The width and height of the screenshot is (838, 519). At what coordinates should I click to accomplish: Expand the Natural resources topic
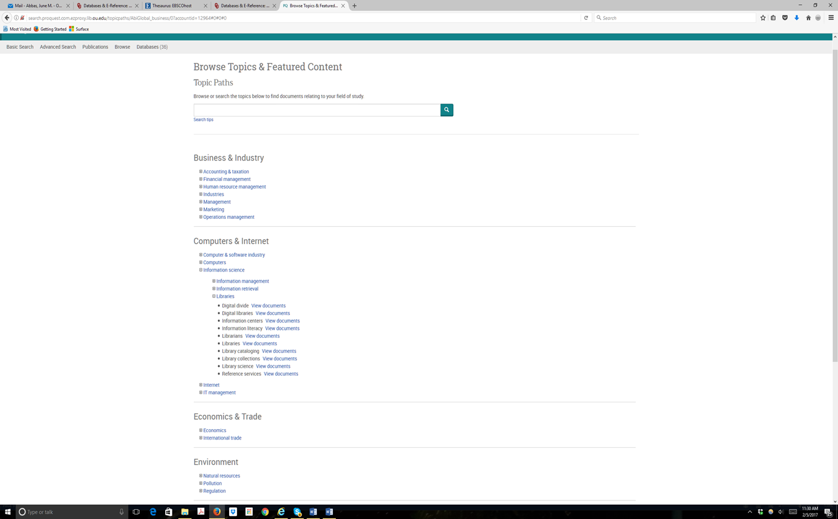pyautogui.click(x=200, y=476)
